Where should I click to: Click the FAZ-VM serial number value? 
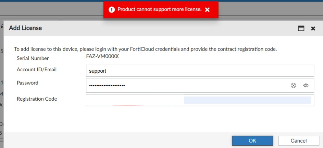(102, 57)
